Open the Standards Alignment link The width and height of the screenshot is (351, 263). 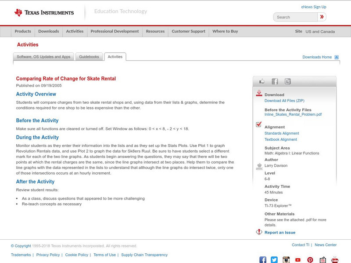tap(282, 133)
